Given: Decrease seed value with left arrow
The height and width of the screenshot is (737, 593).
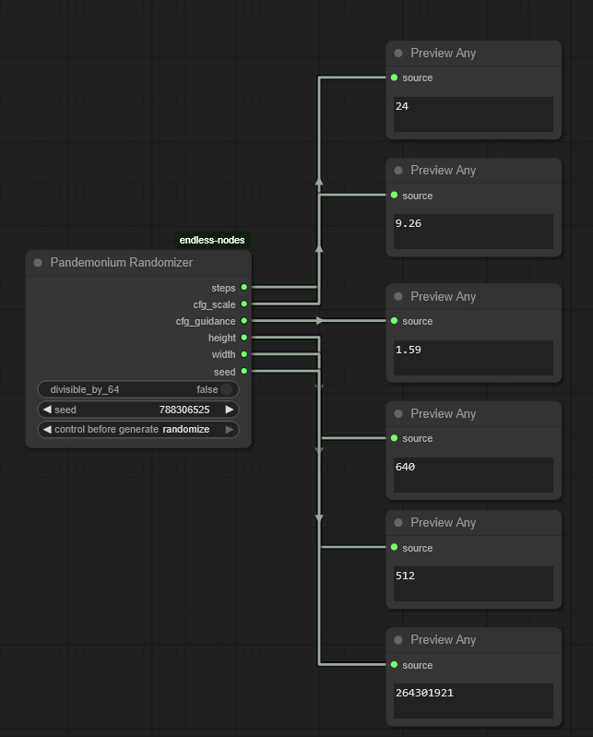Looking at the screenshot, I should pyautogui.click(x=47, y=410).
